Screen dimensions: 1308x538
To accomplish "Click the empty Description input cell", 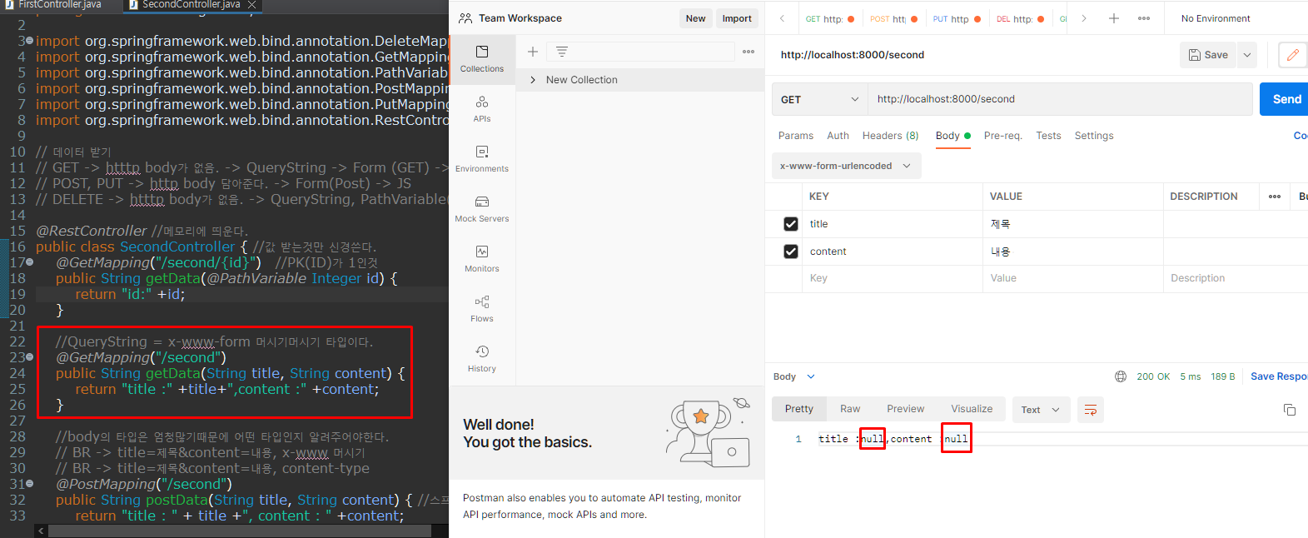I will [x=1236, y=278].
